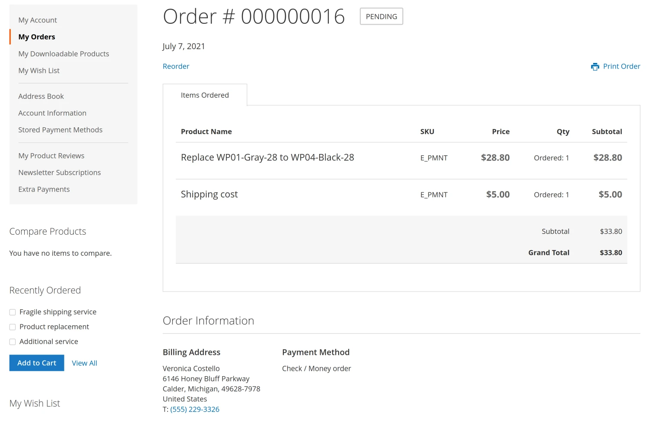Image resolution: width=648 pixels, height=421 pixels.
Task: Go to Extra Payments
Action: 44,189
